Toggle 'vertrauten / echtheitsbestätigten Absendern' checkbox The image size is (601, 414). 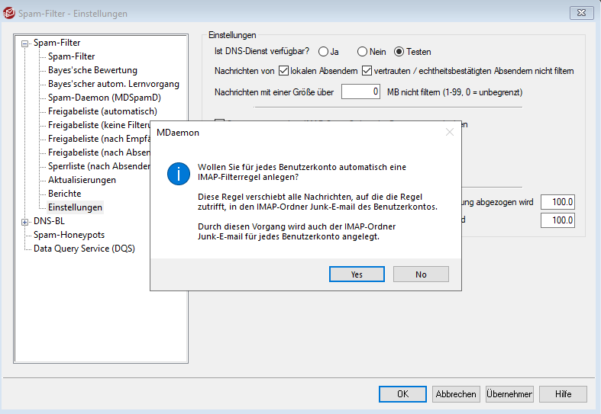click(367, 71)
